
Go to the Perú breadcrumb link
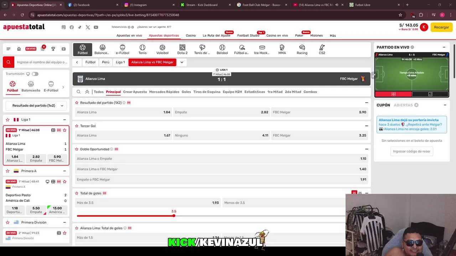coord(106,62)
